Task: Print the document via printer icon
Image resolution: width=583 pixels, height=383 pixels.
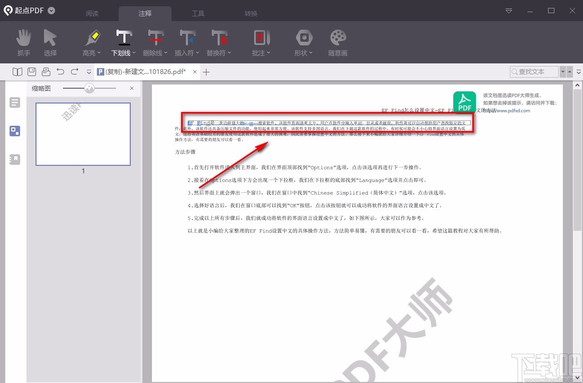Action: 46,71
